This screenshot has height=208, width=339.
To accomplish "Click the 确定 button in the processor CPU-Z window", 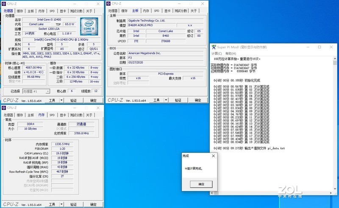I will (x=93, y=100).
